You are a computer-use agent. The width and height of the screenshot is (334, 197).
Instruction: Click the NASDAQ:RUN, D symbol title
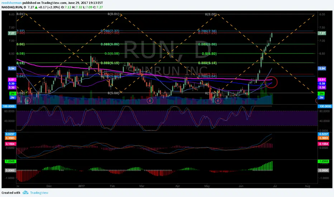pos(14,7)
